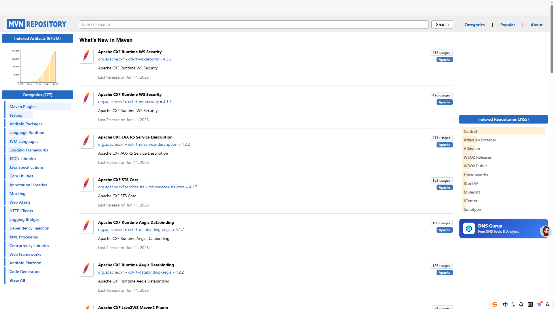Open version 4.2.2 of cxf-rt-databinding-aegis
This screenshot has height=309, width=554.
point(179,272)
